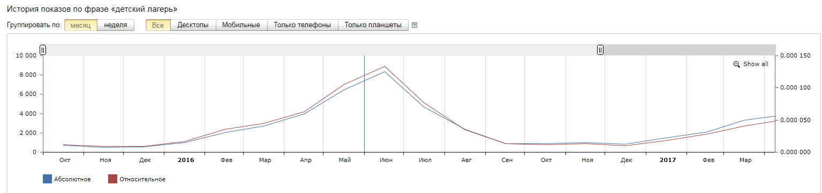This screenshot has width=822, height=193.
Task: Select the «Все» device filter
Action: coord(158,25)
